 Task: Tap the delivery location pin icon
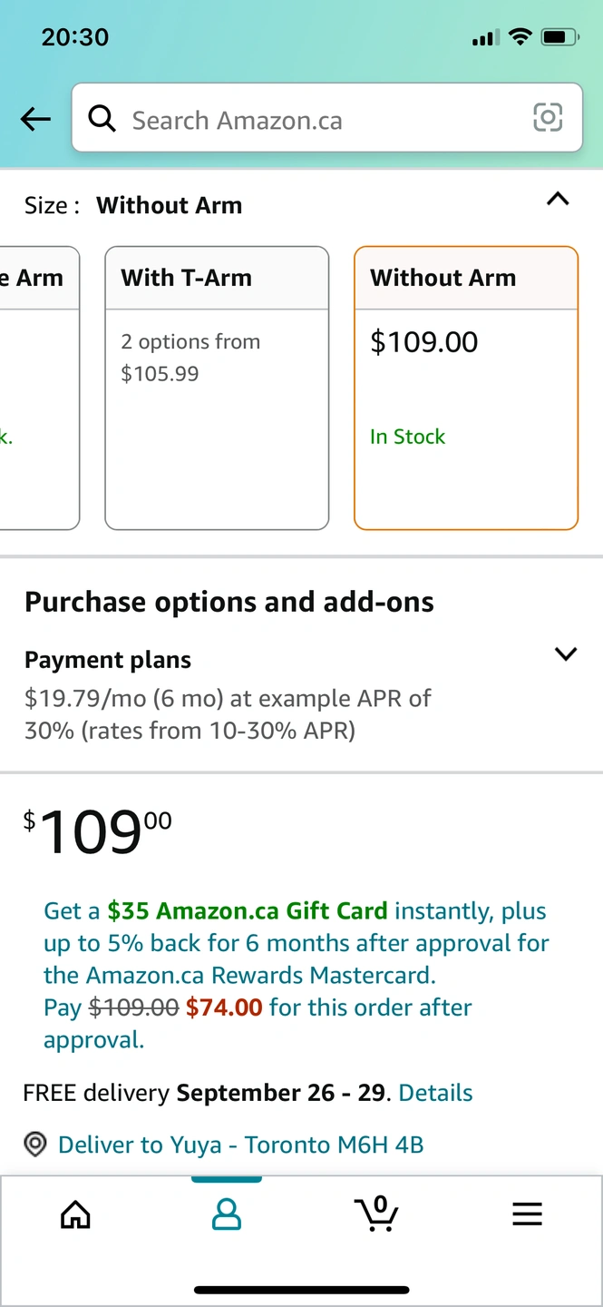pos(34,1145)
